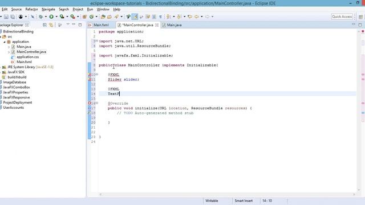The image size is (365, 205).
Task: Toggle the highlighted Mark Occurrences button
Action: (135, 17)
